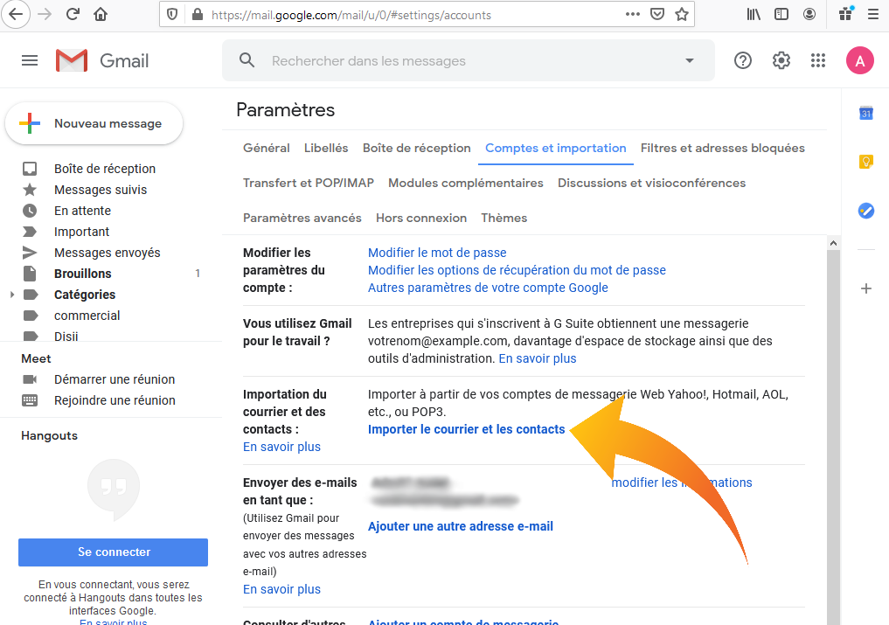Open the commercial label

coord(87,316)
